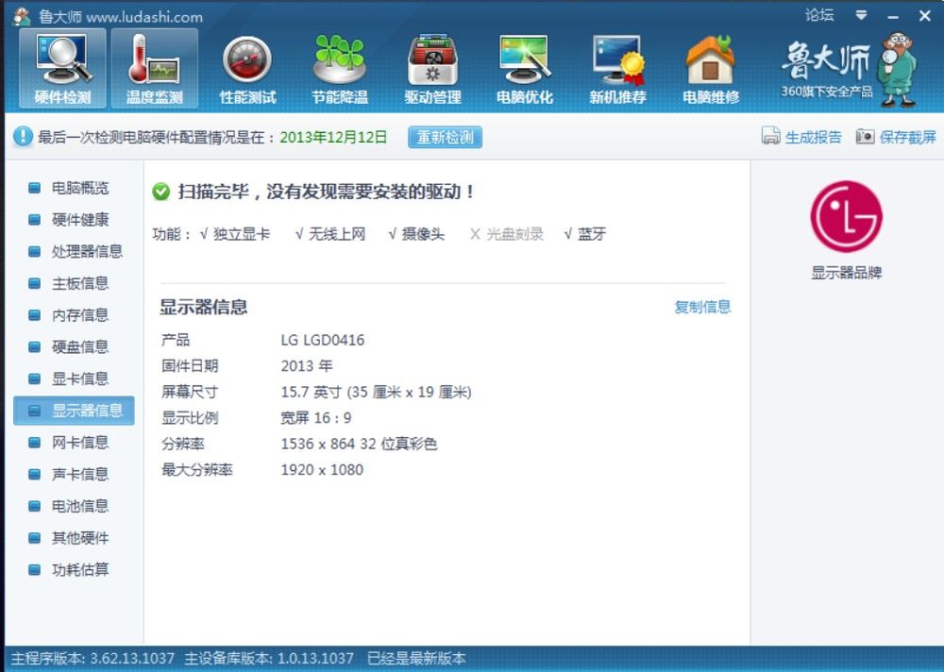Open the 电脑维修 repair house icon
Image resolution: width=944 pixels, height=672 pixels.
(711, 69)
